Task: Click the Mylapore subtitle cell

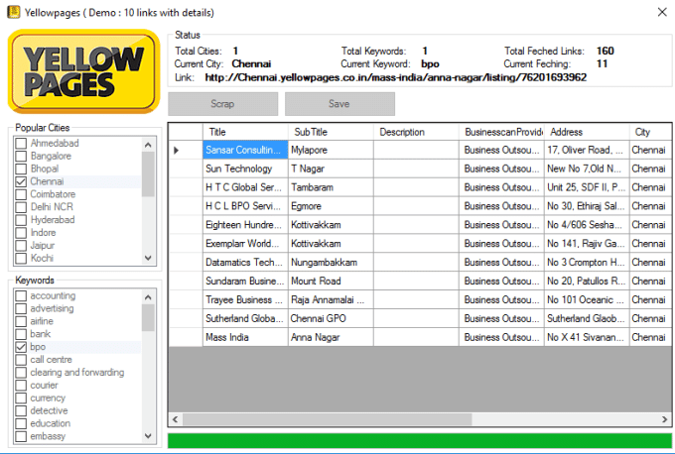Action: (x=331, y=150)
